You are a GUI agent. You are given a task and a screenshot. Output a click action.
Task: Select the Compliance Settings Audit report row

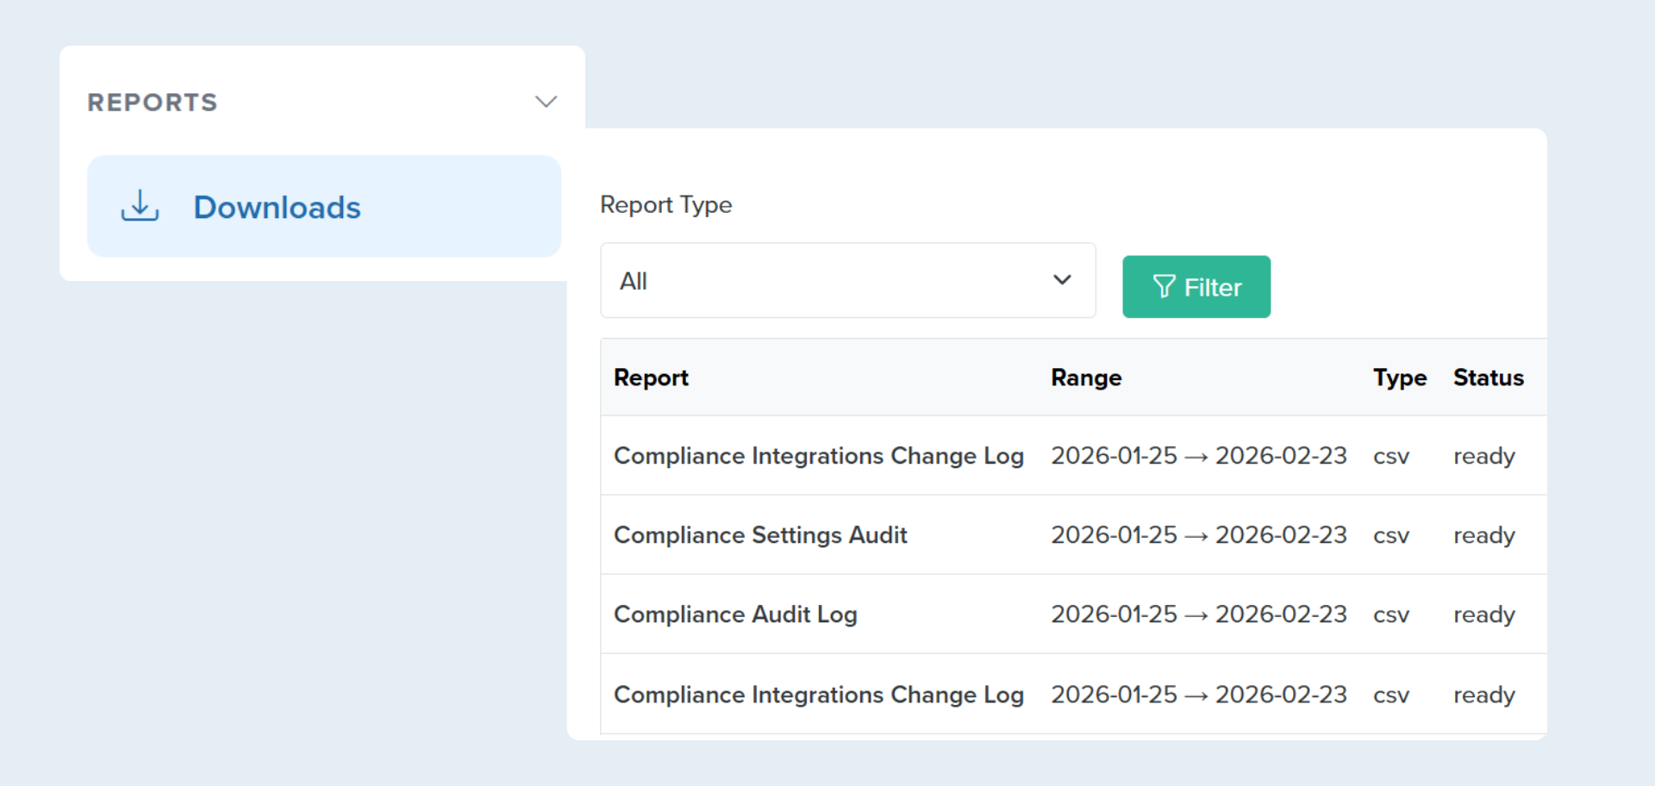coord(759,534)
